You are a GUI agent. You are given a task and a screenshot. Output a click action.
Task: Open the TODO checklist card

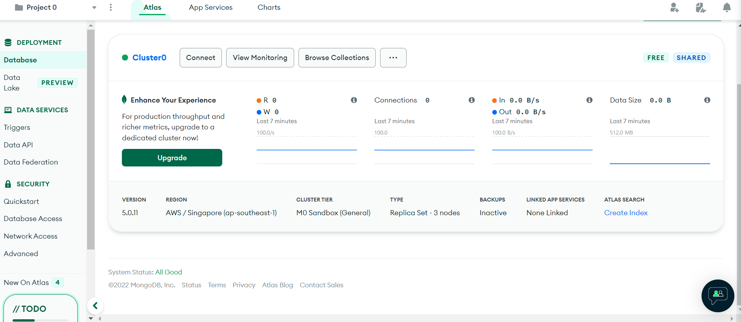click(41, 309)
